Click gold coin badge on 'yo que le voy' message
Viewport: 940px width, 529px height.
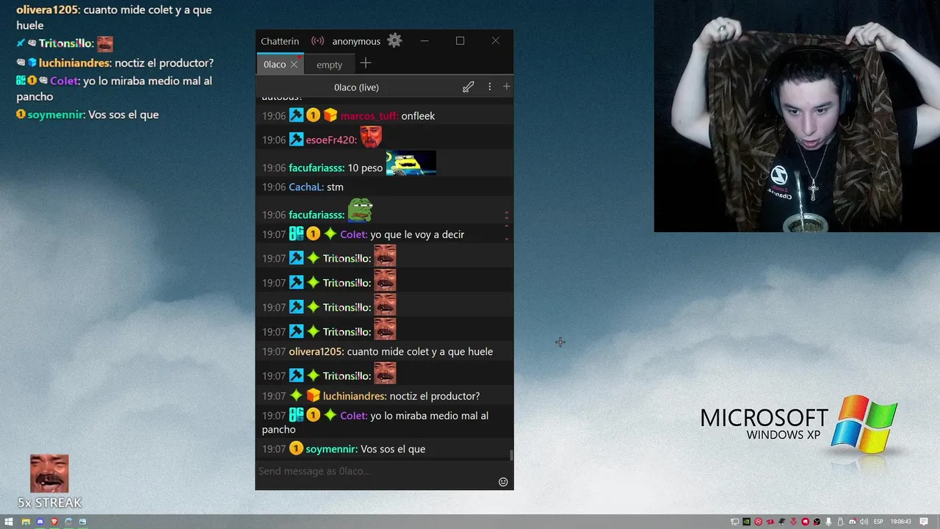click(x=313, y=234)
